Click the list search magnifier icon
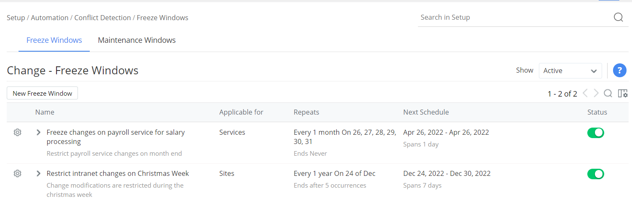The image size is (632, 204). coord(608,93)
